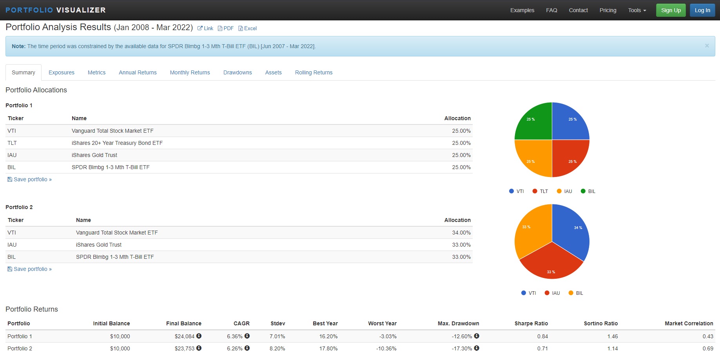
Task: Click save icon under Portfolio 2 table
Action: tap(10, 269)
